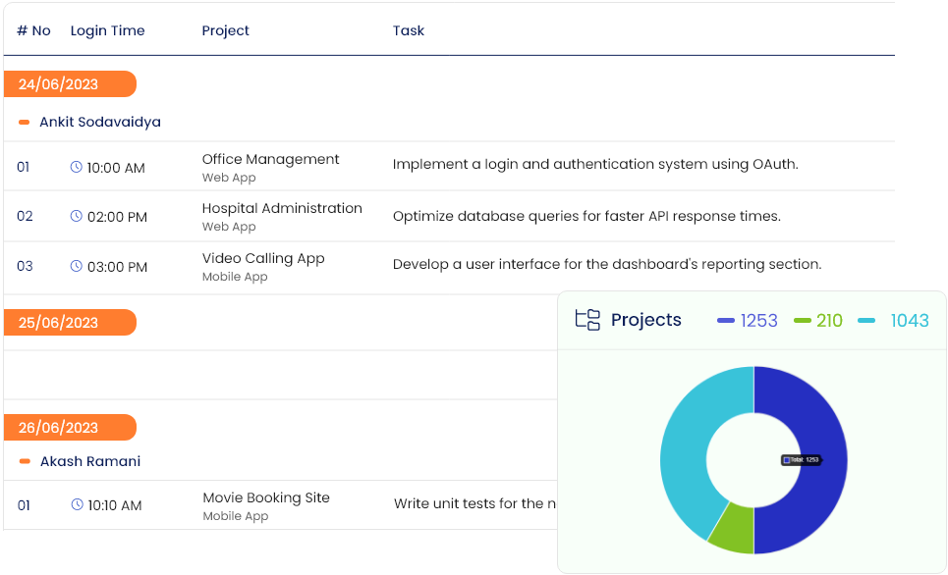The height and width of the screenshot is (575, 948).
Task: Click the clock icon beside 10:00 AM
Action: coord(77,167)
